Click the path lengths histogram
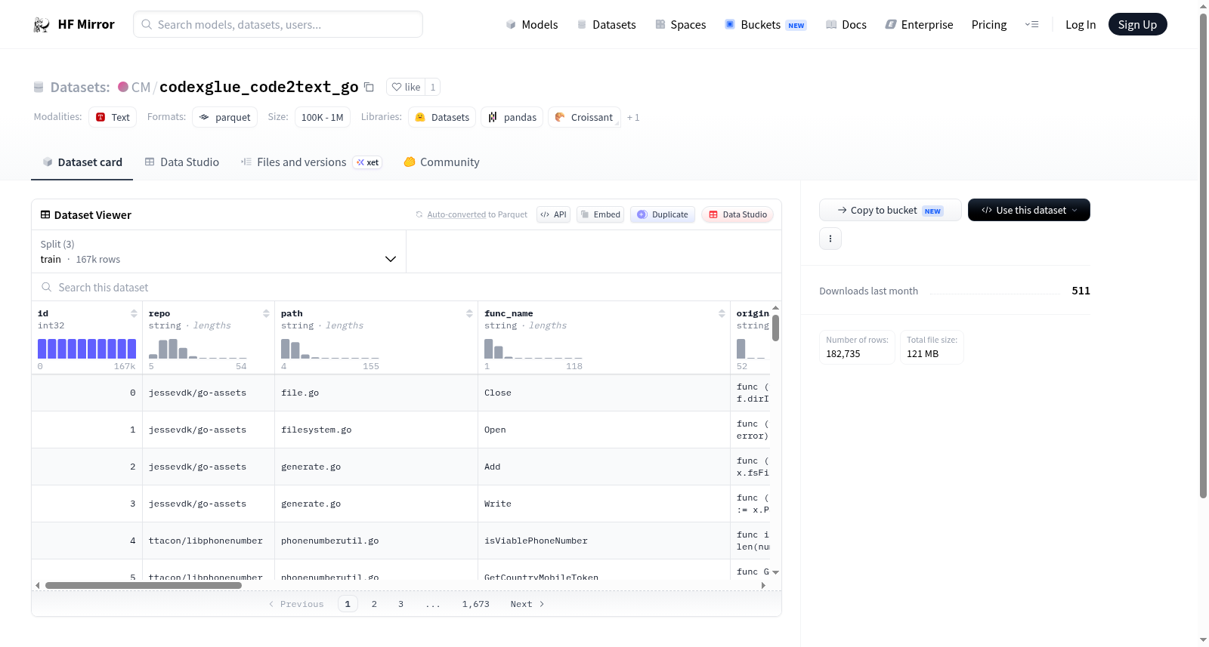 tap(330, 348)
